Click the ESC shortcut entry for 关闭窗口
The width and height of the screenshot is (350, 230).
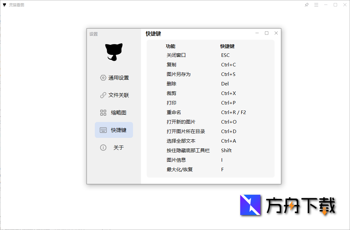[x=225, y=55]
